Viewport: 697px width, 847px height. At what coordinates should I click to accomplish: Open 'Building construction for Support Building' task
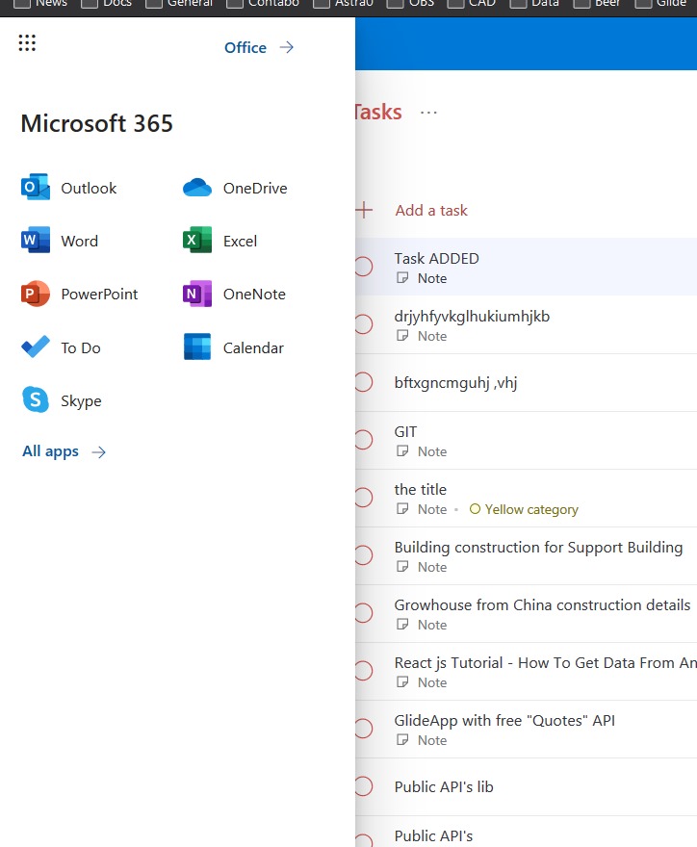538,548
